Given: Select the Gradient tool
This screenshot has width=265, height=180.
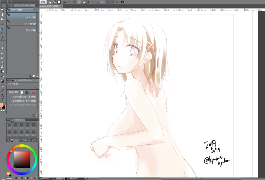Looking at the screenshot, I should click(x=2, y=81).
